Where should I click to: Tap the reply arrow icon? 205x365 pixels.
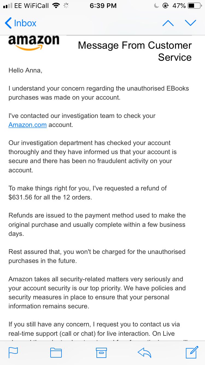[145, 353]
